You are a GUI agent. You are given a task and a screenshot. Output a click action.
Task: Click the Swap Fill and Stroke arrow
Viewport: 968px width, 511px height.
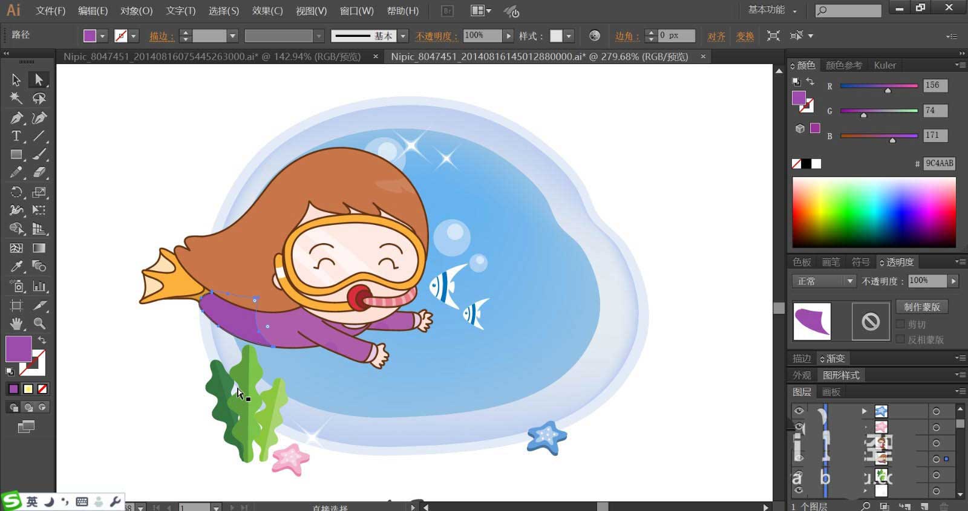(42, 340)
